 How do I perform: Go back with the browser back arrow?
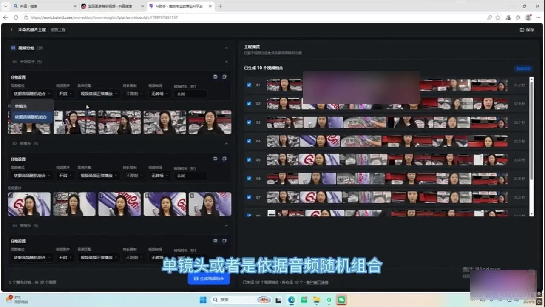pos(6,17)
